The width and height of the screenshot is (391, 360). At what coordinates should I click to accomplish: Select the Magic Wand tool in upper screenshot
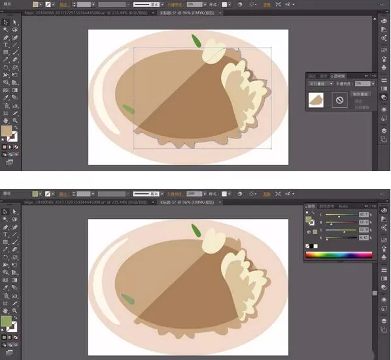(x=5, y=30)
